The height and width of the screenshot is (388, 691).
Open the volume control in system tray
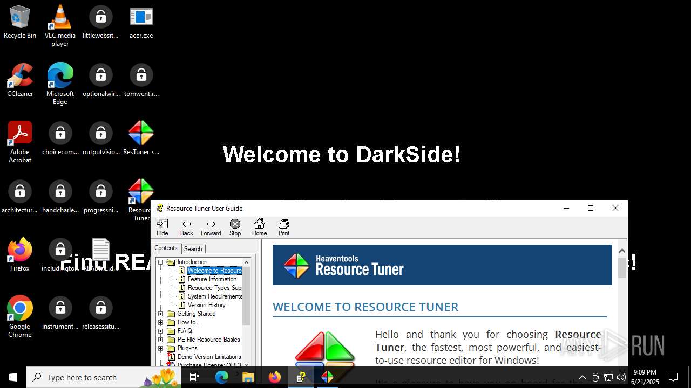pyautogui.click(x=621, y=377)
